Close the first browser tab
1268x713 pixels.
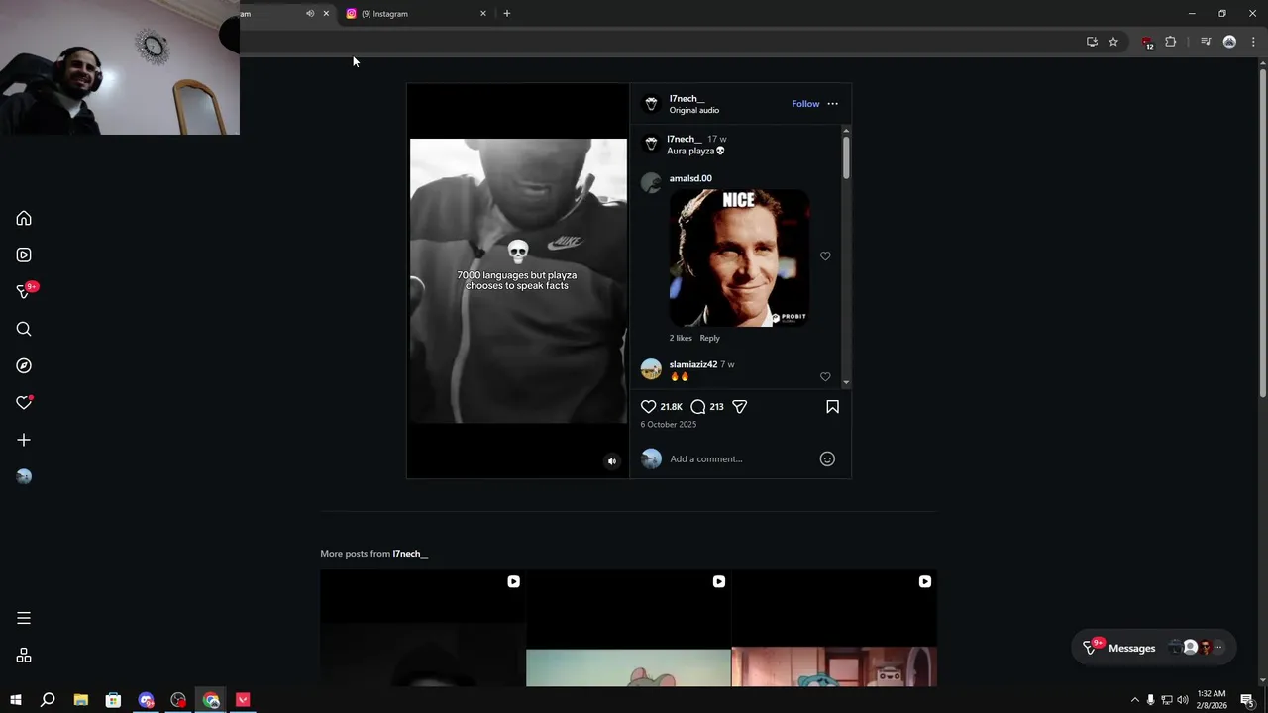326,14
